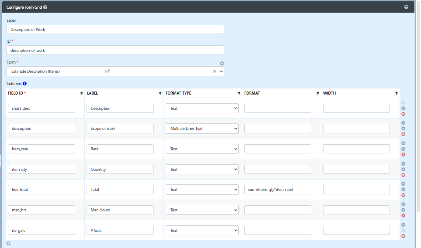This screenshot has height=248, width=421.
Task: Click the Columns info icon
Action: 25,84
